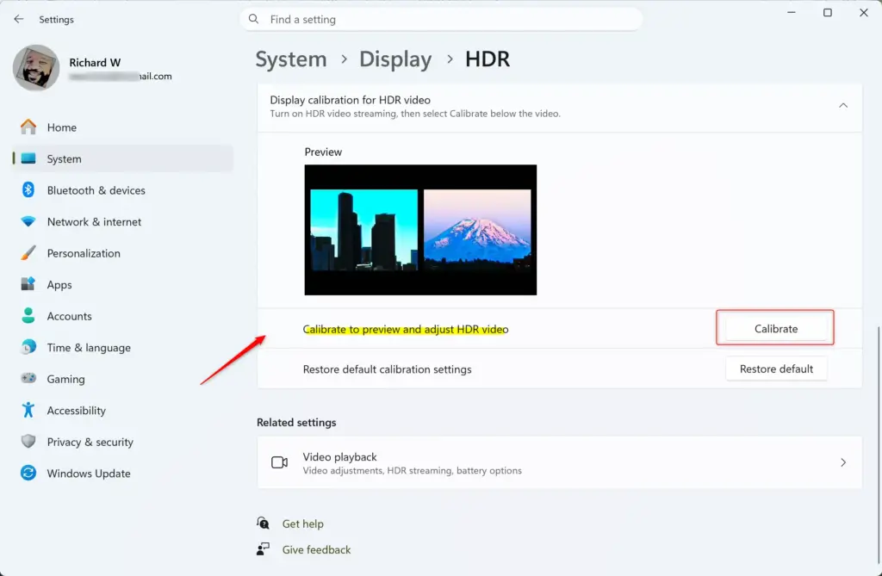The height and width of the screenshot is (576, 882).
Task: Click the Get help icon
Action: (x=264, y=523)
